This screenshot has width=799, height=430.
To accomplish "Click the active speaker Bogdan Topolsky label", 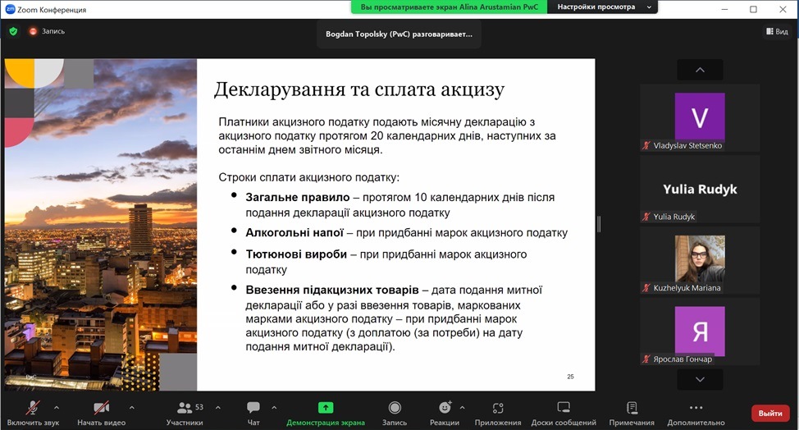I will click(x=399, y=34).
